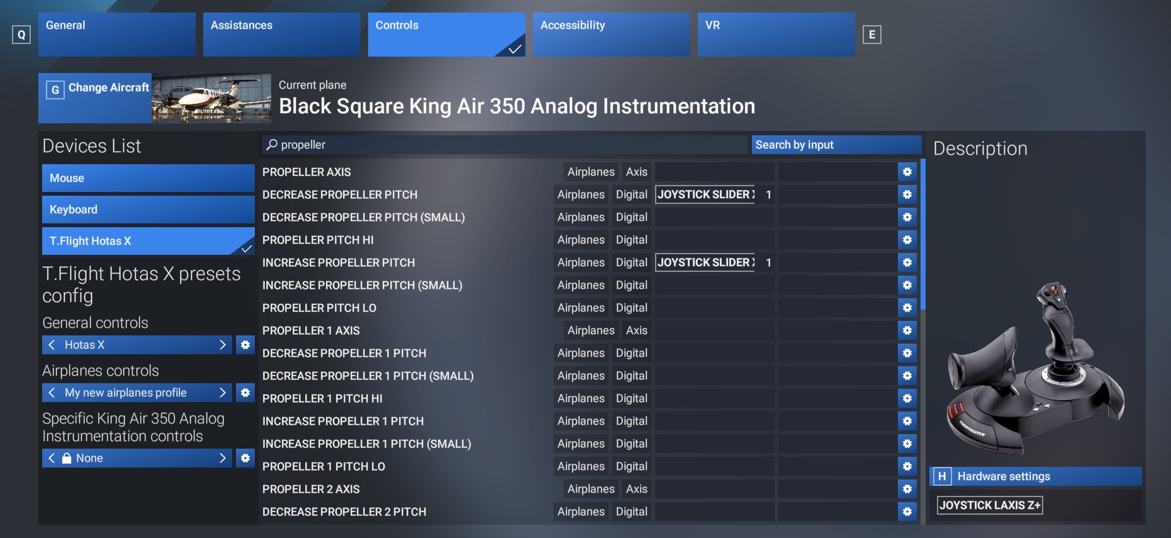Open Hardware settings

1035,476
